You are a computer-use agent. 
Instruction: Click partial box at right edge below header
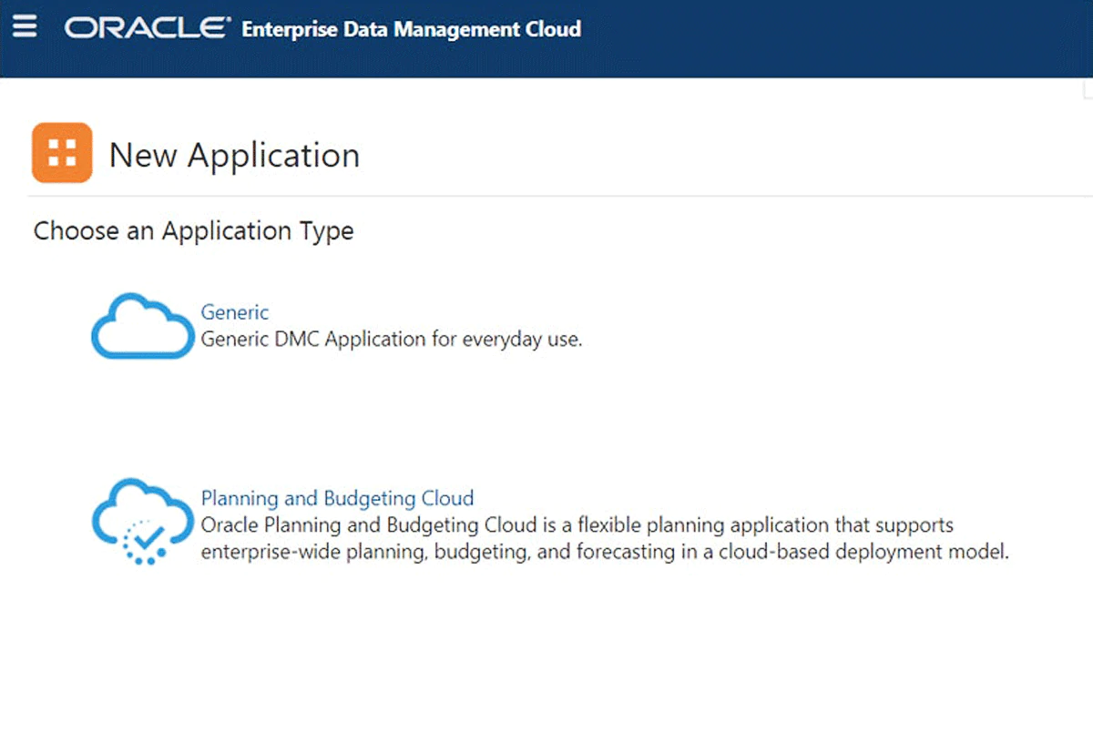click(x=1088, y=88)
